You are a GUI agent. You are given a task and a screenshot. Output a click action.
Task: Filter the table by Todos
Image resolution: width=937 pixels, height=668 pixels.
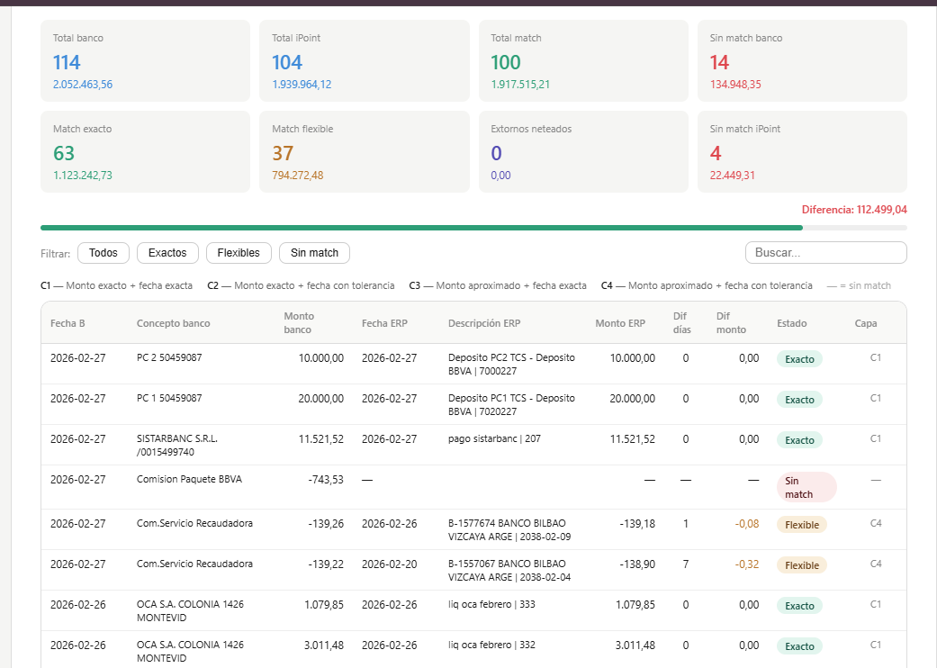(x=104, y=253)
